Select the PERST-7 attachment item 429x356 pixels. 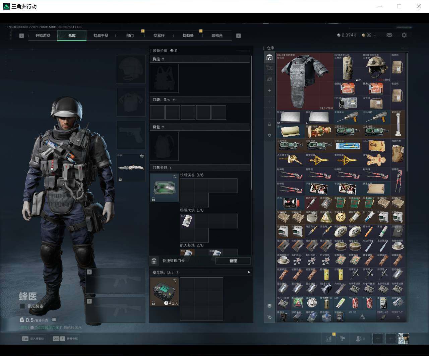point(398,316)
